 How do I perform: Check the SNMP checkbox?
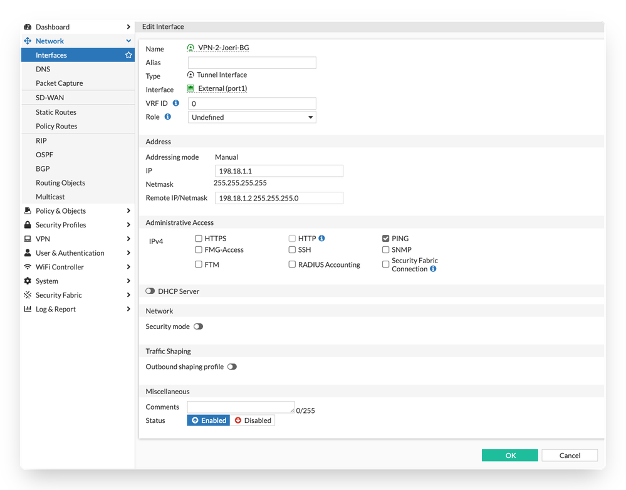385,249
